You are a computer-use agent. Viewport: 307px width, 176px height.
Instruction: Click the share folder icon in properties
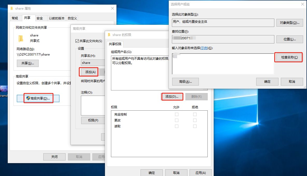click(x=21, y=38)
